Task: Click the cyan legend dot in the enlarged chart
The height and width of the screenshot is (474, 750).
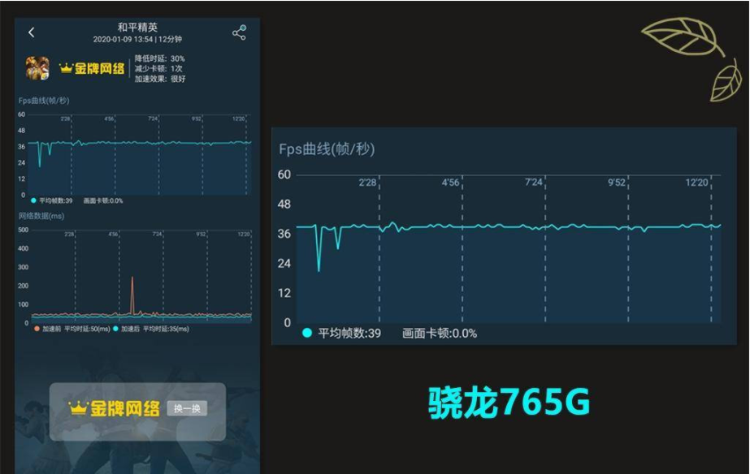Action: (307, 333)
